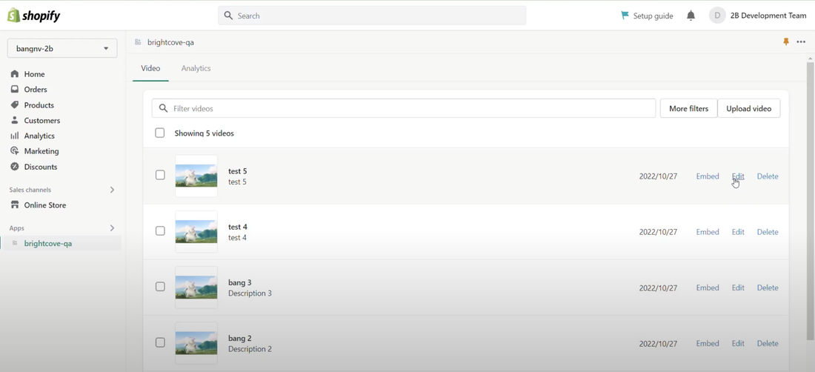This screenshot has width=815, height=372.
Task: Open the notifications bell
Action: [691, 16]
